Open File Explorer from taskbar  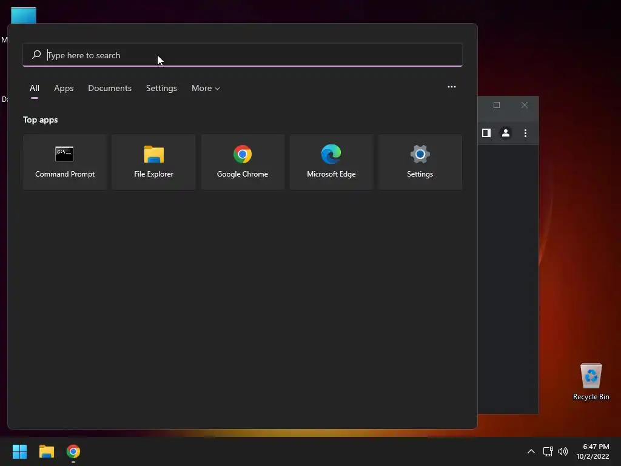click(46, 451)
